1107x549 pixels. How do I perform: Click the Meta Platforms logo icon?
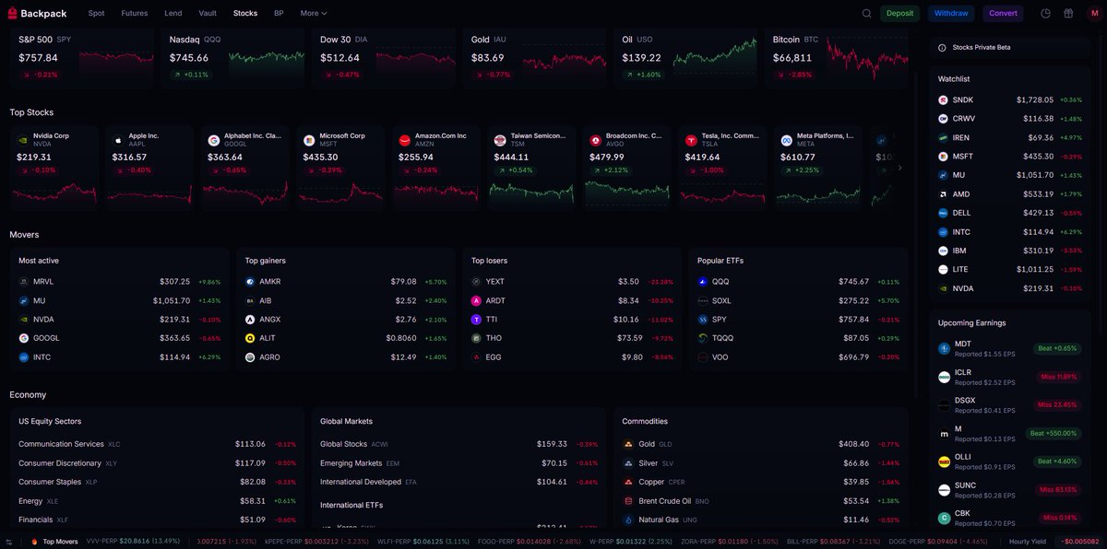787,140
